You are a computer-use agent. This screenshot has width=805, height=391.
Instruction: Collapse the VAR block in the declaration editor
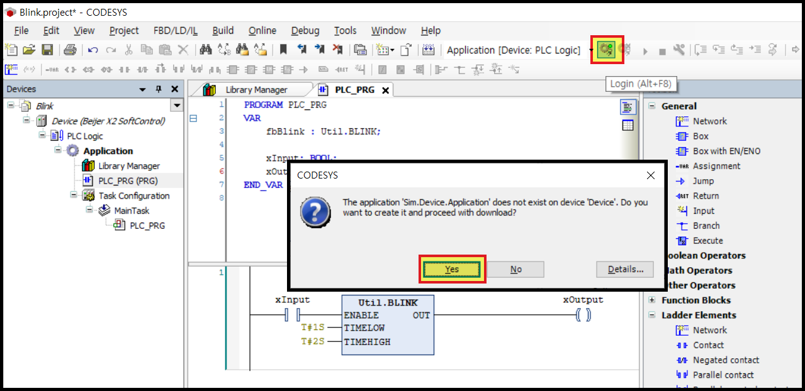(x=193, y=118)
